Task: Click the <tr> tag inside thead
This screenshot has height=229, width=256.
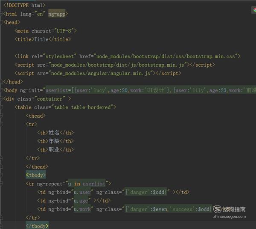Action: coord(31,125)
